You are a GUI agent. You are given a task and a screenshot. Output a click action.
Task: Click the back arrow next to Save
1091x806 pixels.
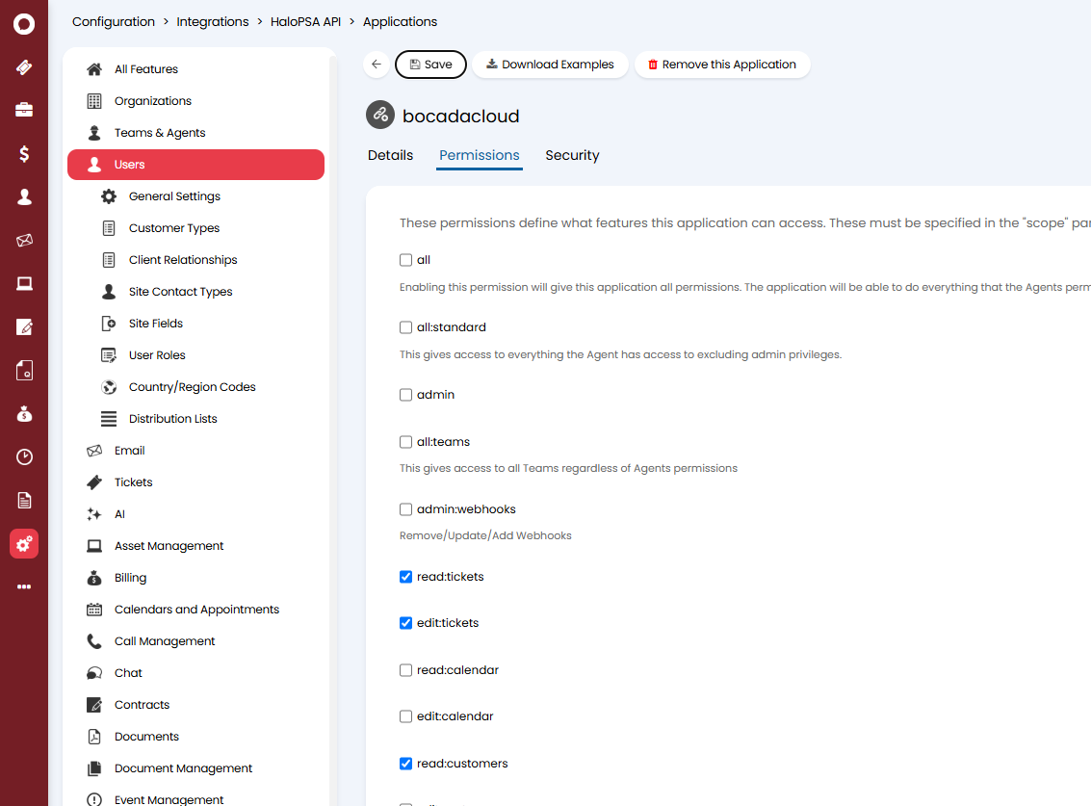pyautogui.click(x=377, y=65)
